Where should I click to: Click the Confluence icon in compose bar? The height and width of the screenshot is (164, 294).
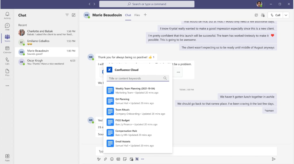(137, 159)
